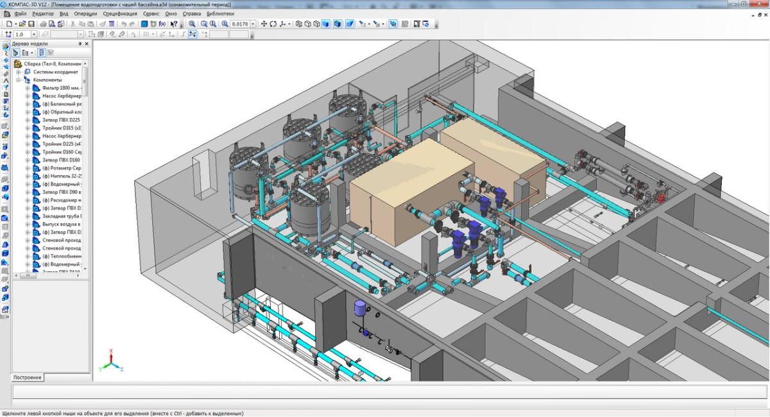The width and height of the screenshot is (770, 417).
Task: Toggle perspective projection view button
Action: pyautogui.click(x=350, y=24)
